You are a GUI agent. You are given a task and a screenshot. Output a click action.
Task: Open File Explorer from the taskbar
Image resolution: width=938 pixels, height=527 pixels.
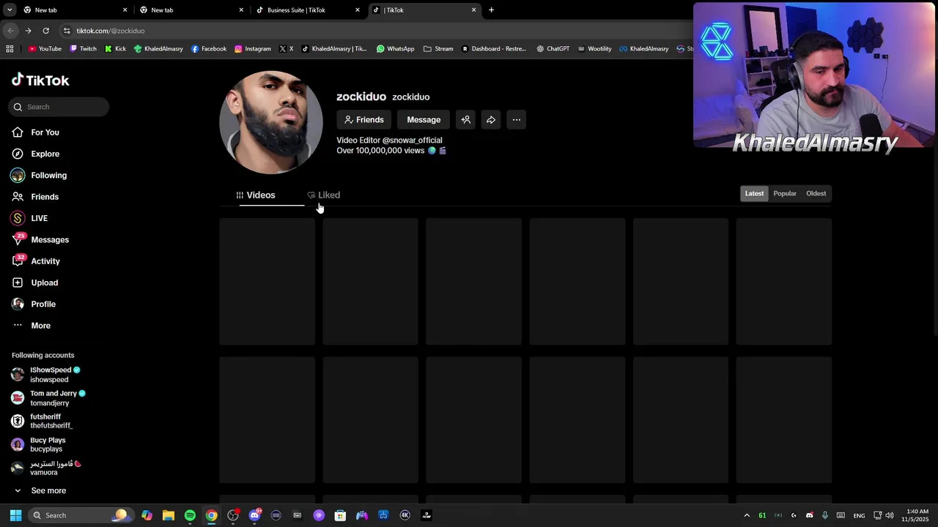pyautogui.click(x=169, y=515)
